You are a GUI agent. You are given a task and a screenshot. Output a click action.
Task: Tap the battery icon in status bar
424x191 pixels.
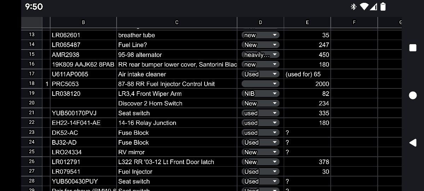tap(383, 7)
